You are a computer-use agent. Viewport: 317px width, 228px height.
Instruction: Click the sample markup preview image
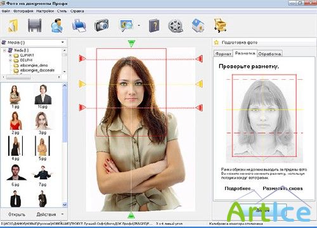[264, 118]
